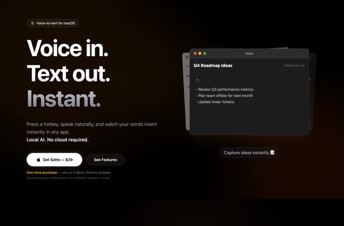Click the One-time purchase text
Image resolution: width=344 pixels, height=226 pixels.
pos(42,172)
